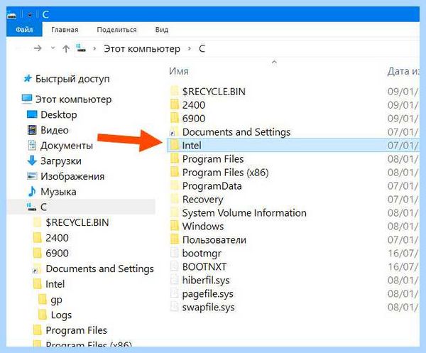426x353 pixels.
Task: Click the drive C icon in navigation tree
Action: coord(31,207)
